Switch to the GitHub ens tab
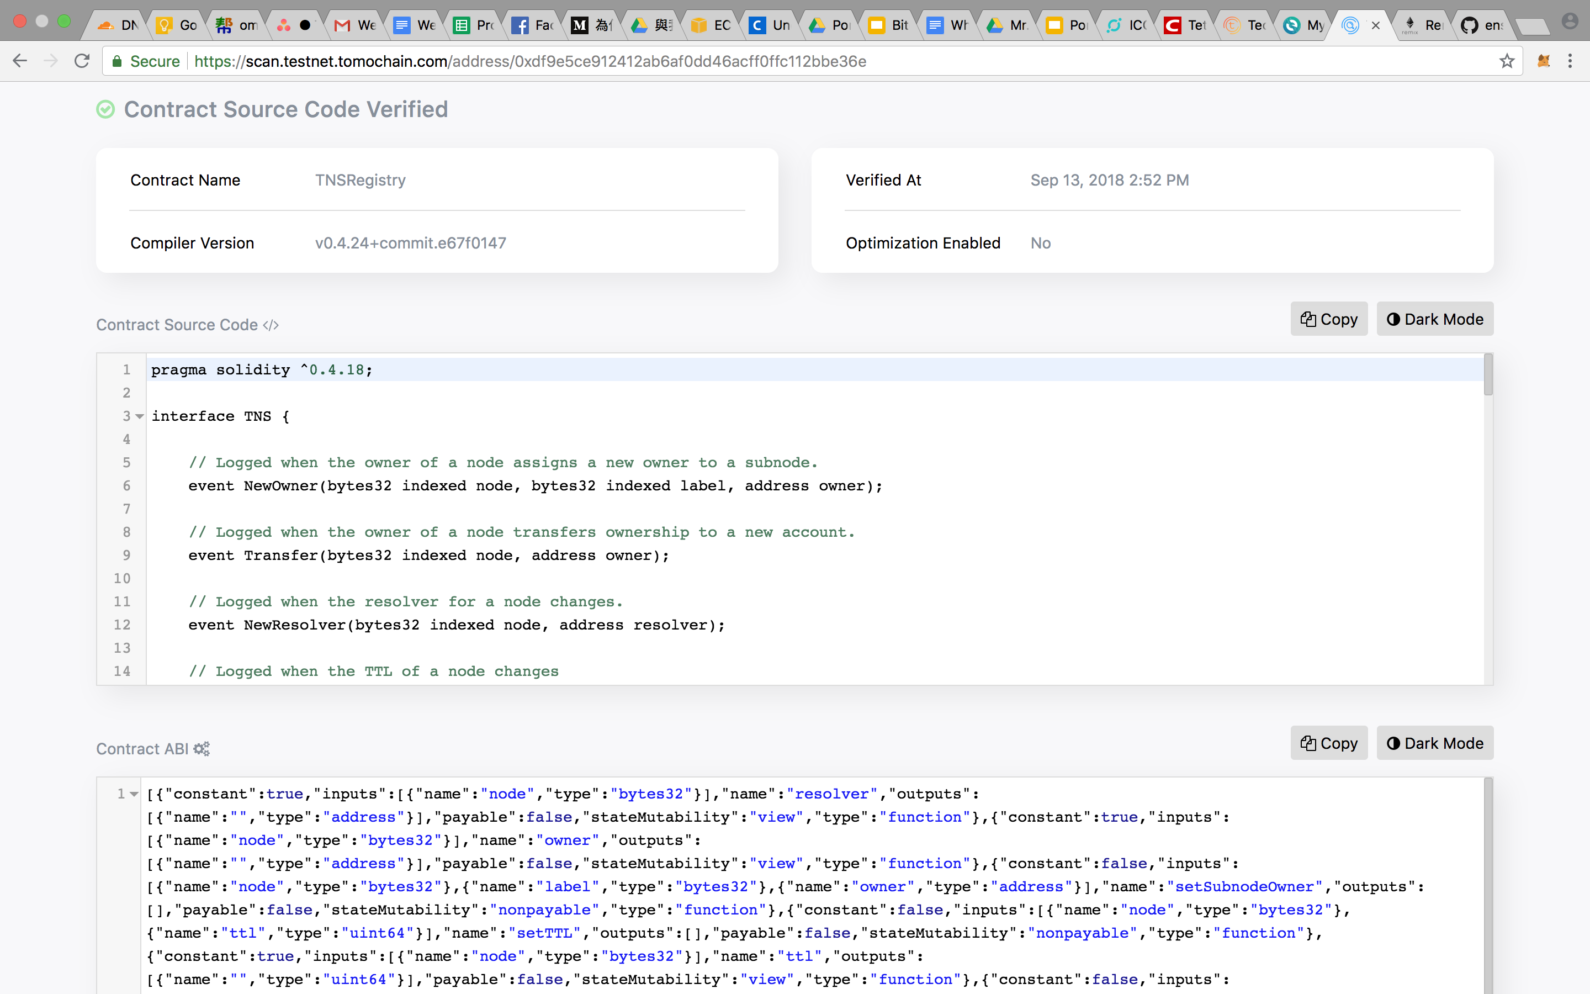Viewport: 1590px width, 994px height. [1482, 25]
